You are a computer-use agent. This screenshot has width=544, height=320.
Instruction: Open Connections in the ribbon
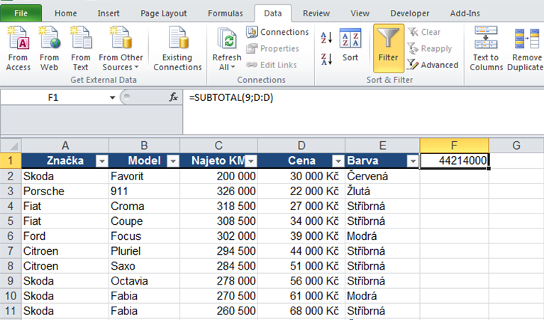pos(277,32)
